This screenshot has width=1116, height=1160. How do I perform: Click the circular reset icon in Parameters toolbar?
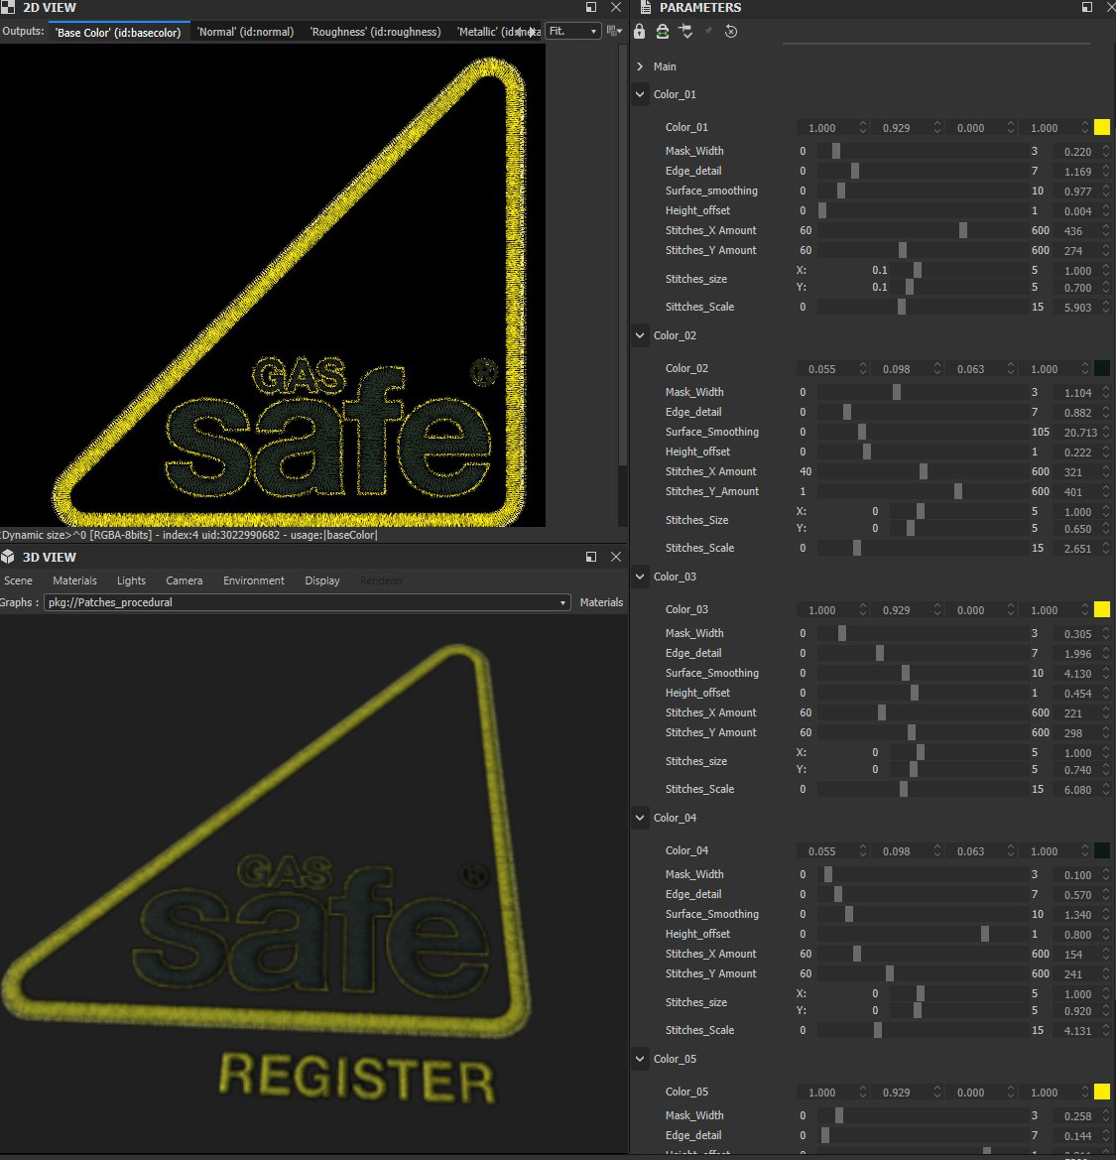tap(731, 31)
